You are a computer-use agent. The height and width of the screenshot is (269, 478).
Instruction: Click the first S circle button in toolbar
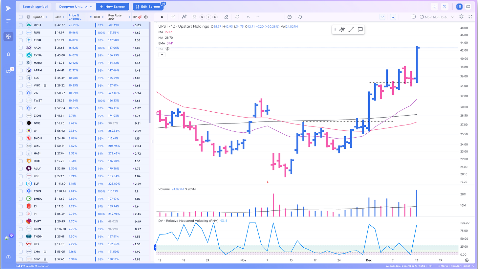tap(202, 17)
